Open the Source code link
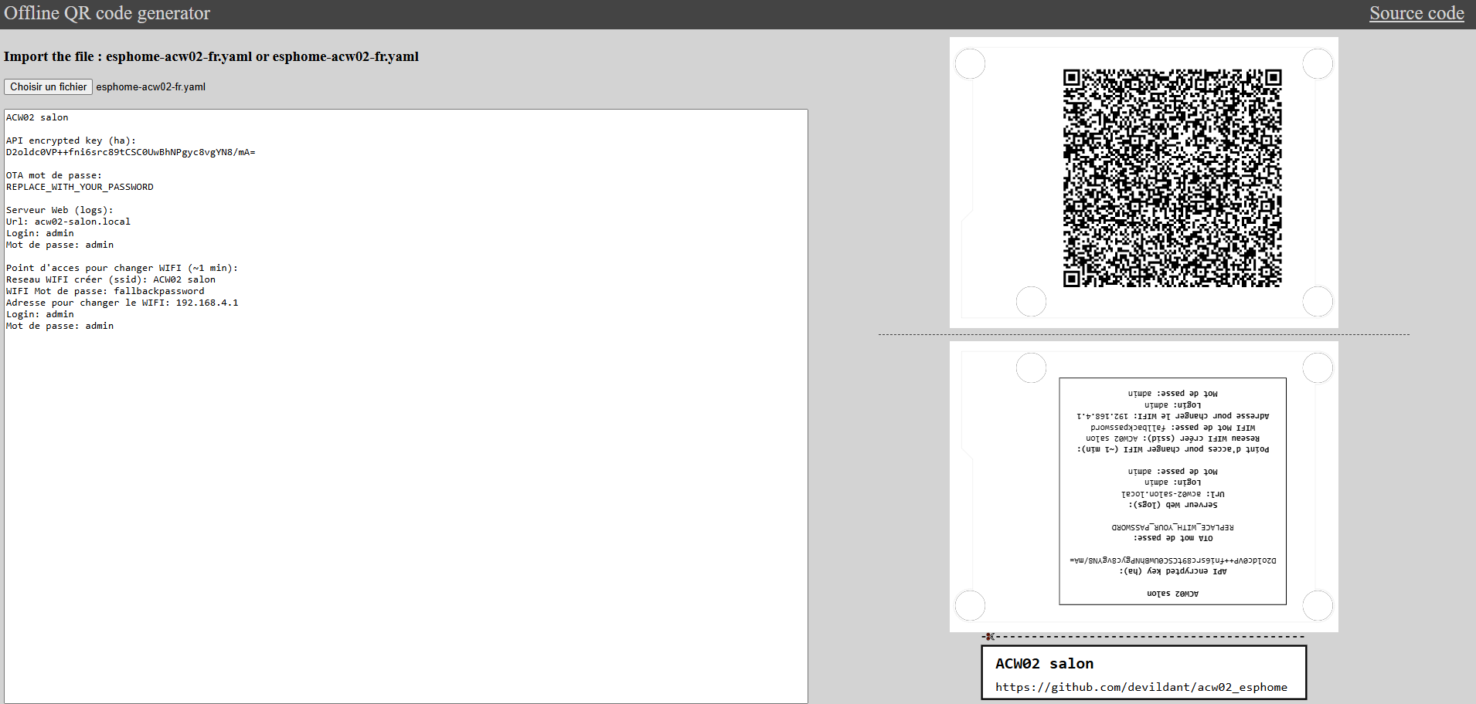The image size is (1476, 704). (1416, 13)
